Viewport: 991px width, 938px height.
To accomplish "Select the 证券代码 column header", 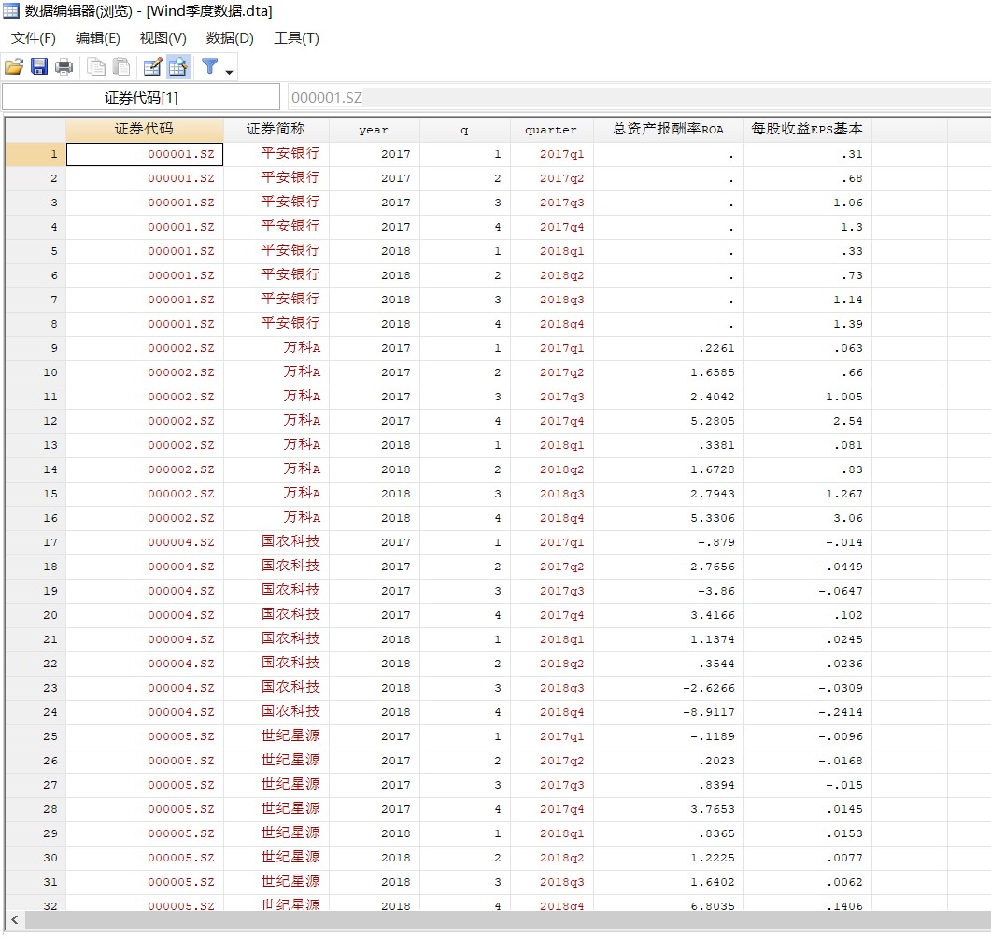I will point(145,130).
